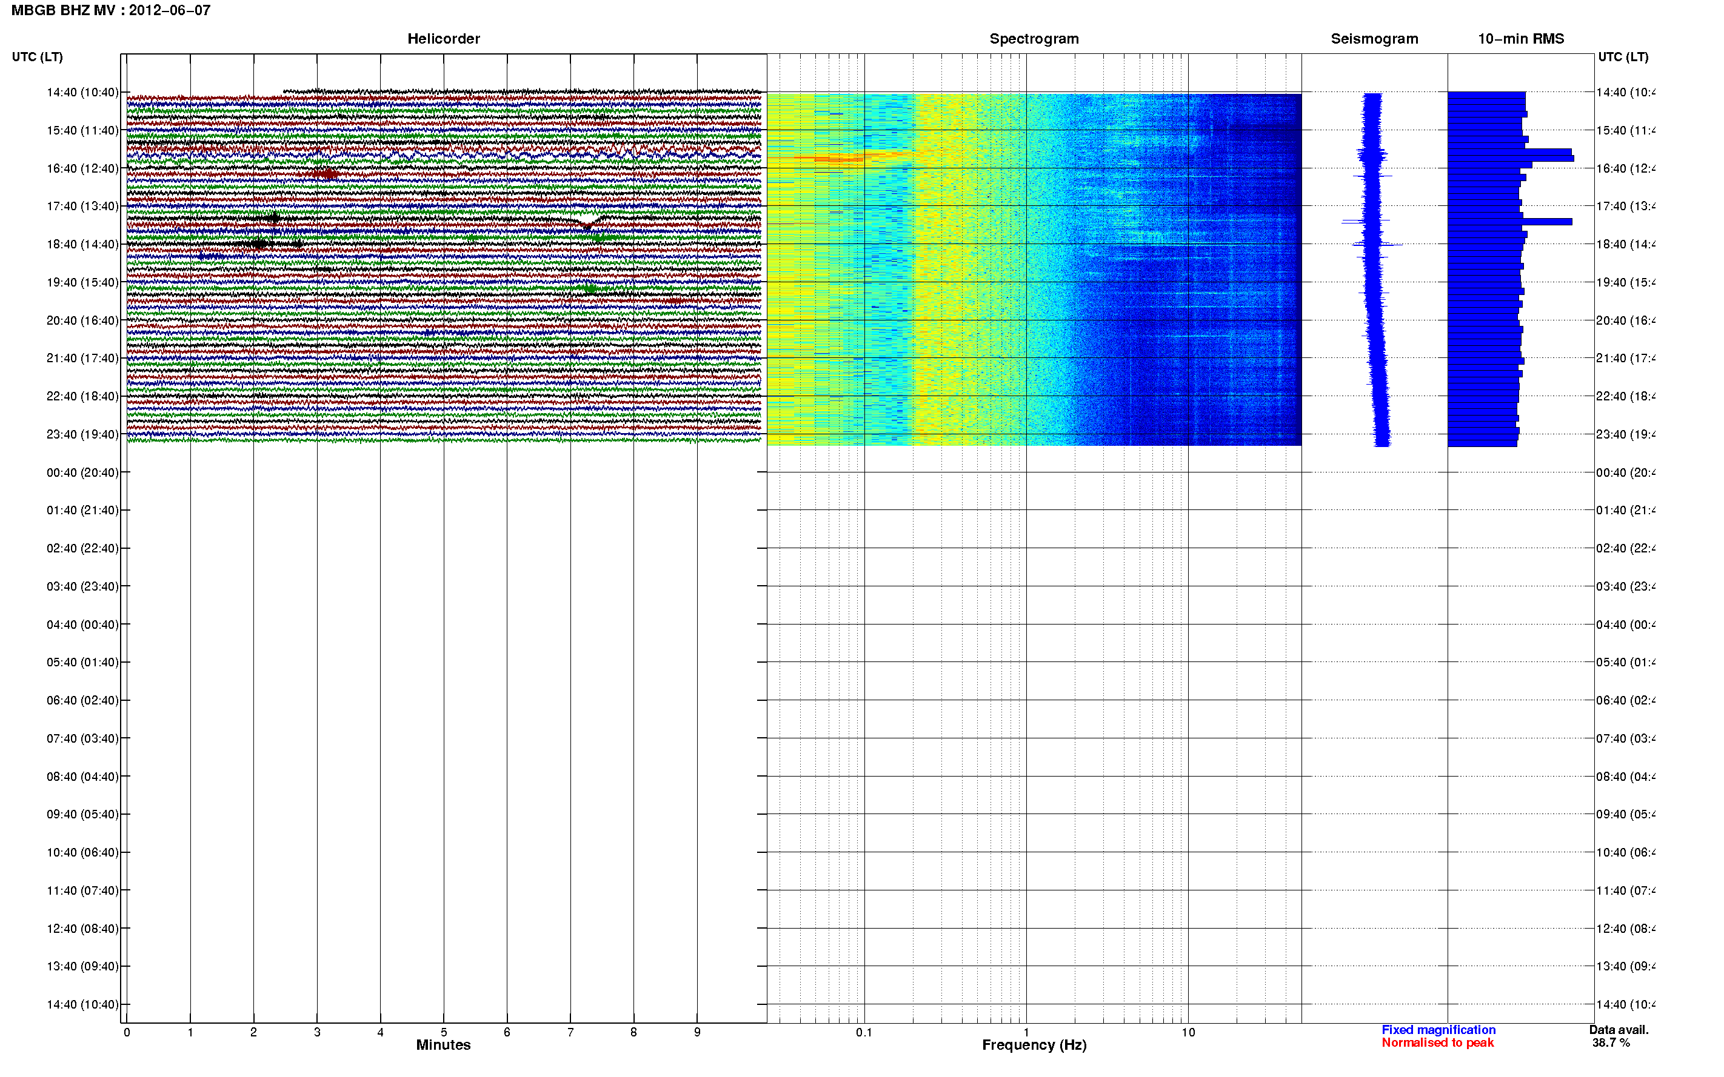Select the '01:40 (21:40)' left axis label
Image resolution: width=1724 pixels, height=1077 pixels.
coord(82,510)
